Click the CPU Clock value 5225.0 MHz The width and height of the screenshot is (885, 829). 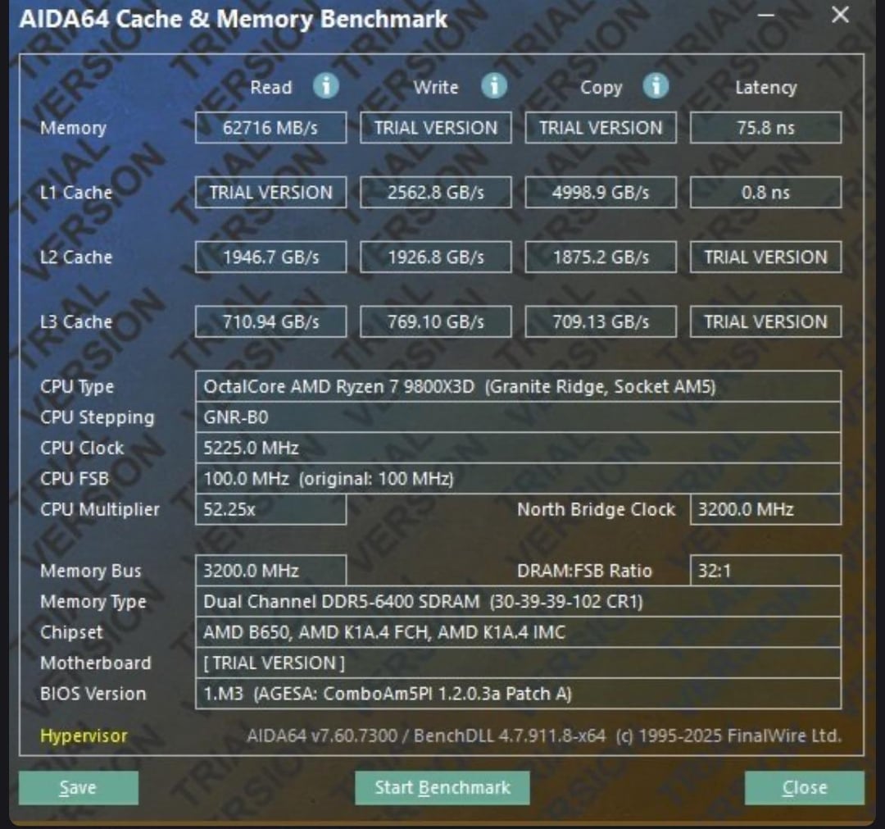point(518,448)
